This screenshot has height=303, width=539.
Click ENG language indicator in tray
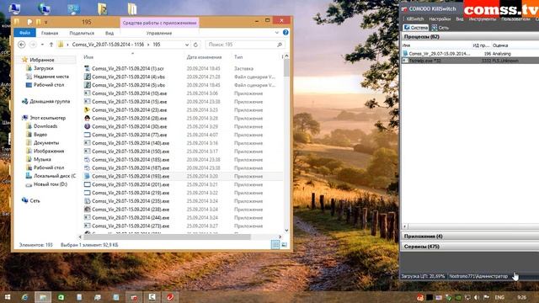tap(499, 297)
